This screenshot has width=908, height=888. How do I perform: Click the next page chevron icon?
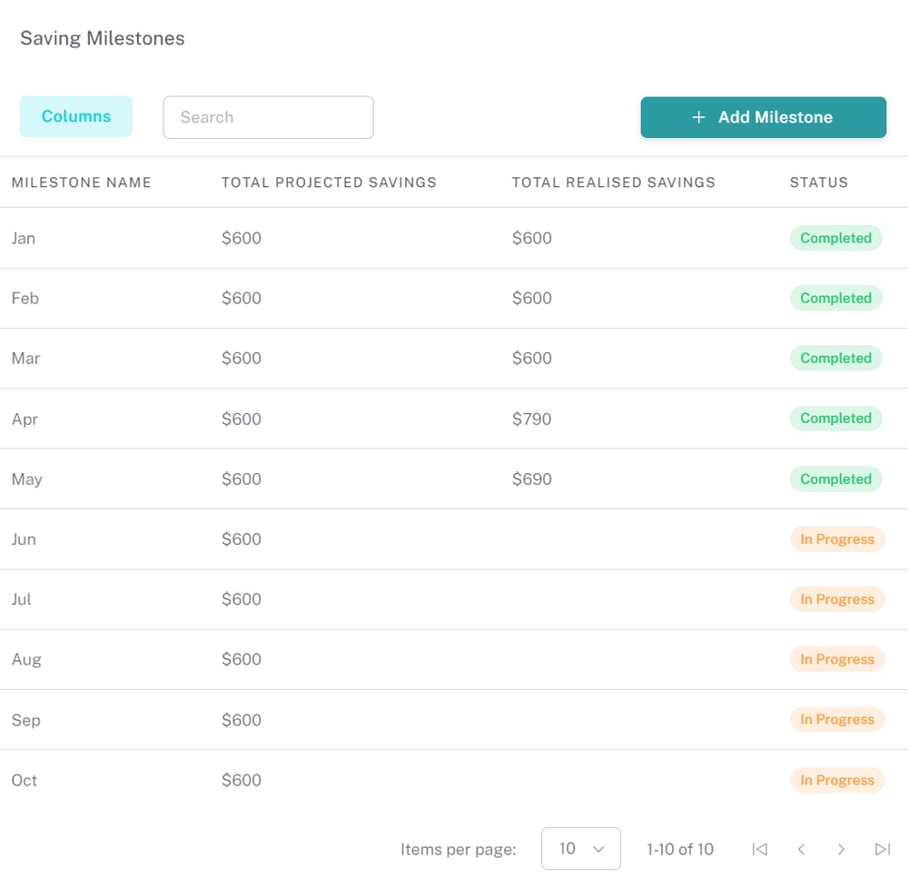pyautogui.click(x=842, y=849)
